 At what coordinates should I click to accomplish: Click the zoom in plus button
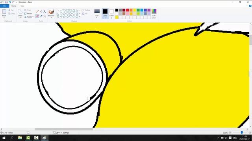click(250, 132)
